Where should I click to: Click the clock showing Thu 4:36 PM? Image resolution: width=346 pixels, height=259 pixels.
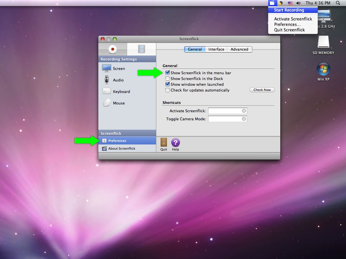318,3
